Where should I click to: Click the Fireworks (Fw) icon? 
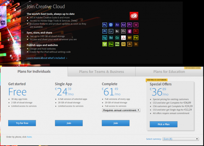coord(136,38)
